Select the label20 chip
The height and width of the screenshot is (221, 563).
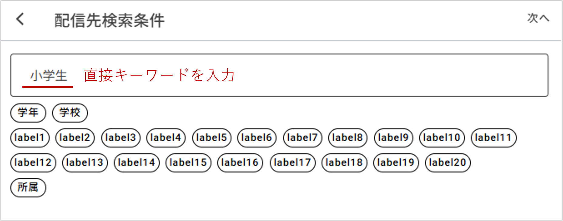[x=448, y=163]
